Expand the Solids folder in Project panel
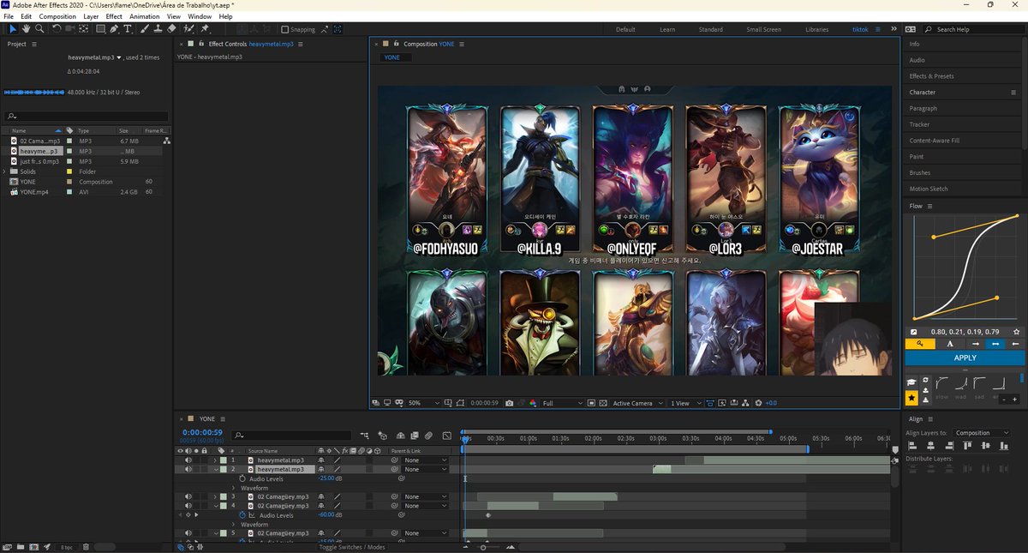 (5, 171)
